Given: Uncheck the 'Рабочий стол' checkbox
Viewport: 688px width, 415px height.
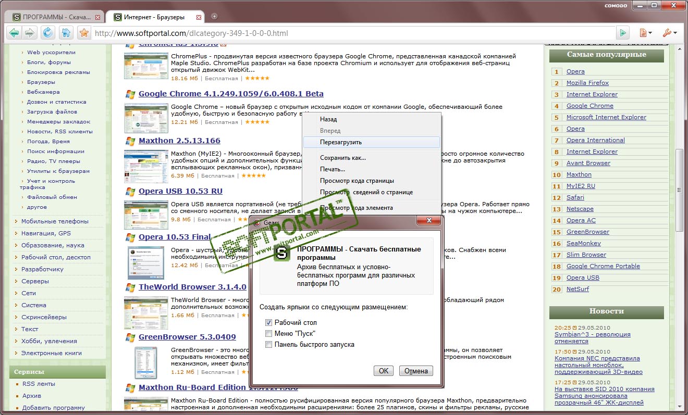Looking at the screenshot, I should pos(268,323).
